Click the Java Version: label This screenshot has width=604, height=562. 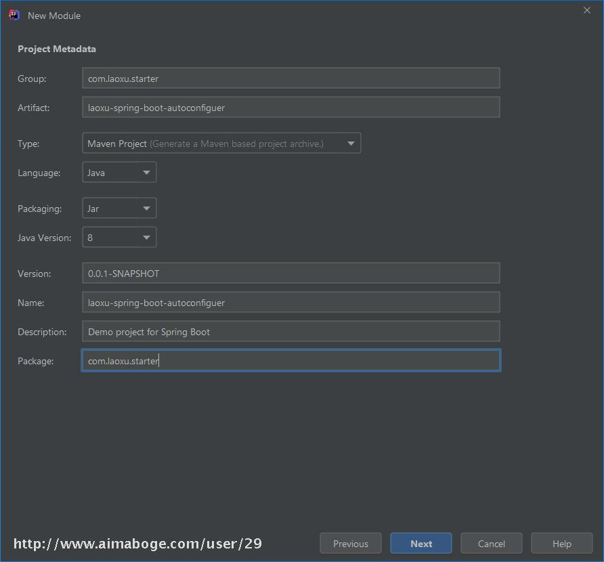[44, 238]
